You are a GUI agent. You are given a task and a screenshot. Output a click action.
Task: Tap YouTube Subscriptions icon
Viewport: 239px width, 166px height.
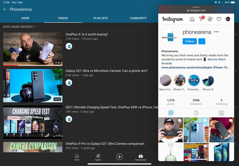(x=141, y=157)
